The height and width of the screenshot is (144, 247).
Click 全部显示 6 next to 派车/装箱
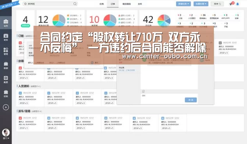point(36,111)
